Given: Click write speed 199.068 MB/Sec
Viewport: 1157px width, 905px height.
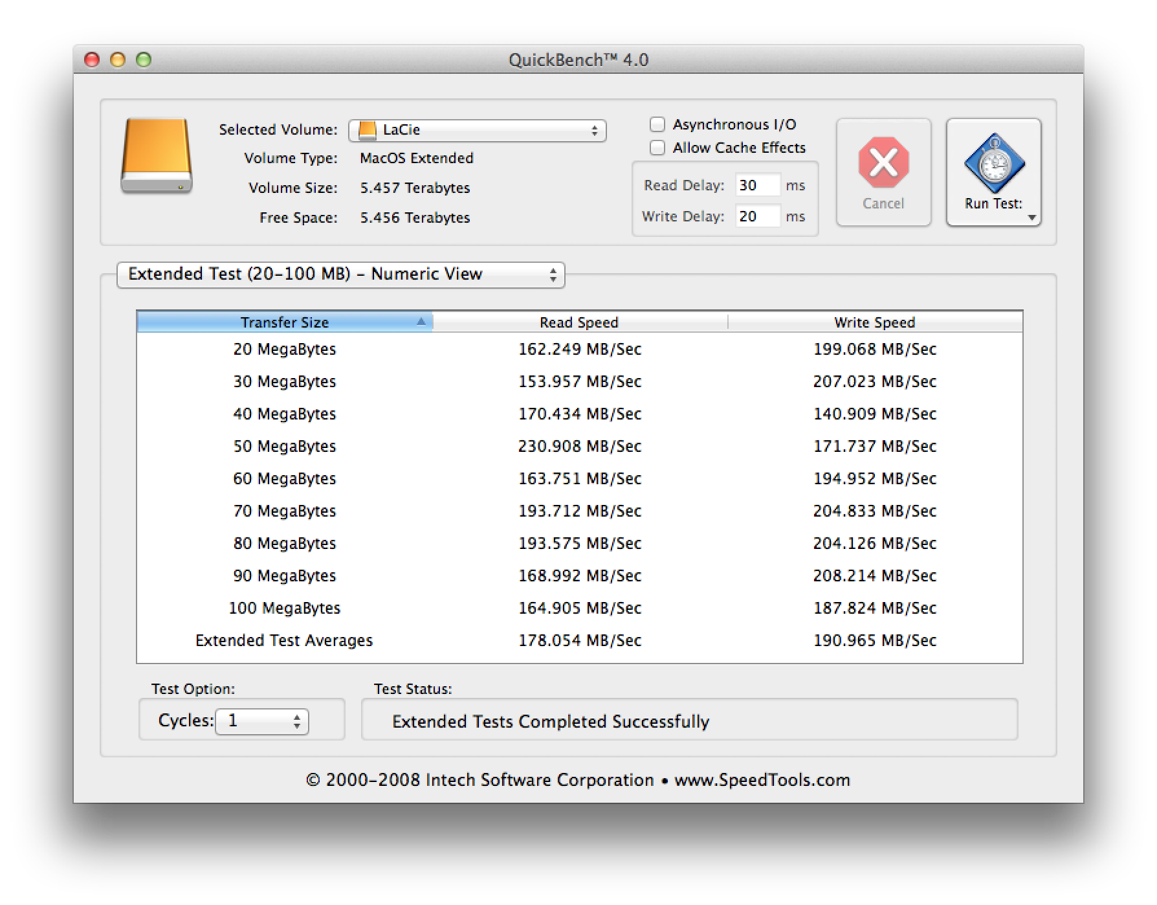Looking at the screenshot, I should 875,349.
